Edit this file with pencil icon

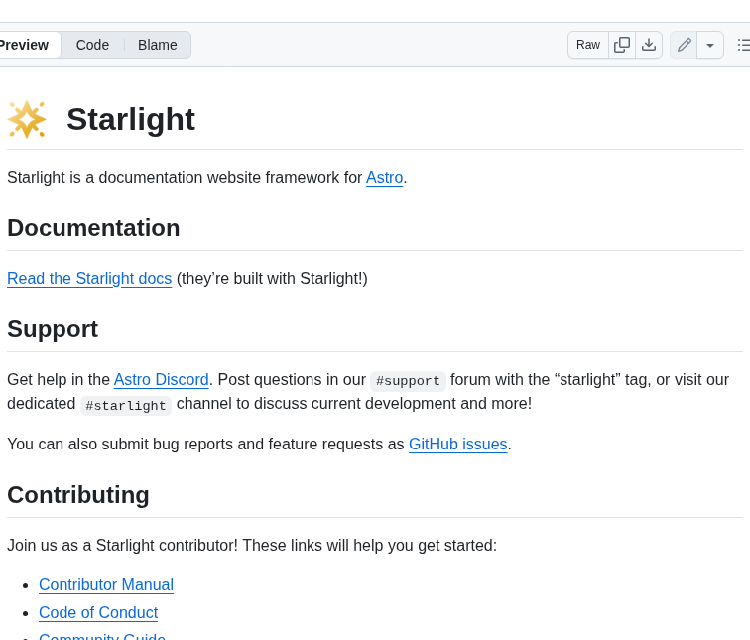(684, 45)
